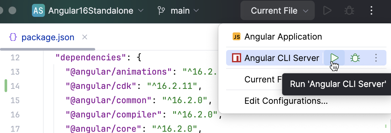The width and height of the screenshot is (391, 133).
Task: Click the git branch icon
Action: (x=161, y=11)
